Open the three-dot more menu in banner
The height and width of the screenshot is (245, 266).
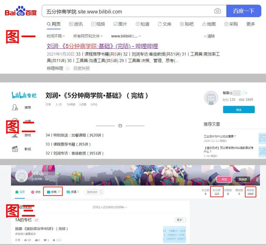click(x=257, y=179)
